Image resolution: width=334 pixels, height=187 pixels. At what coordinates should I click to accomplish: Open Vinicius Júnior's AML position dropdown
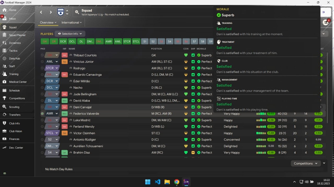[52, 62]
